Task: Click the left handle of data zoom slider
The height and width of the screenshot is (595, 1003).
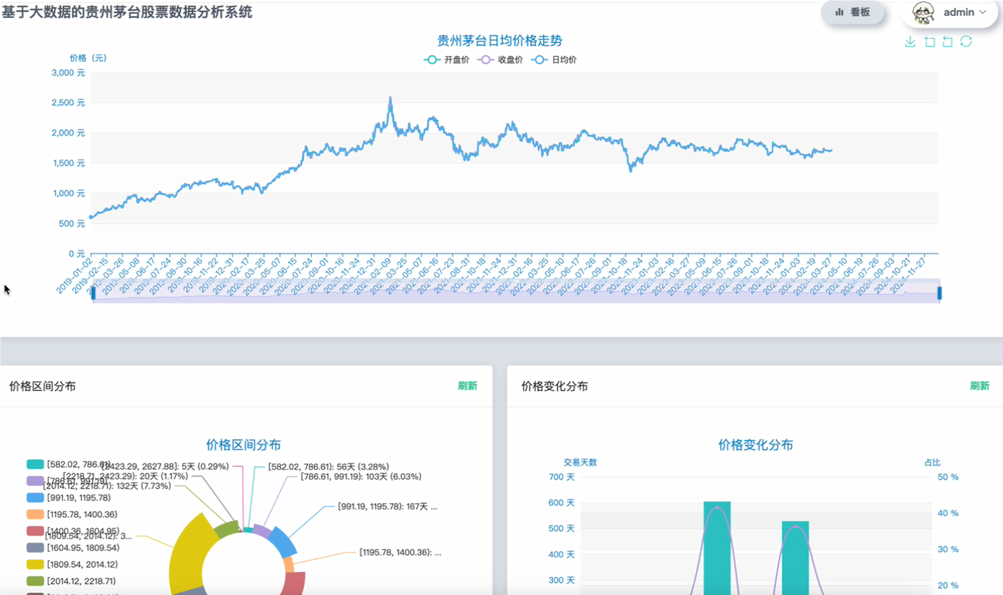Action: coord(93,293)
